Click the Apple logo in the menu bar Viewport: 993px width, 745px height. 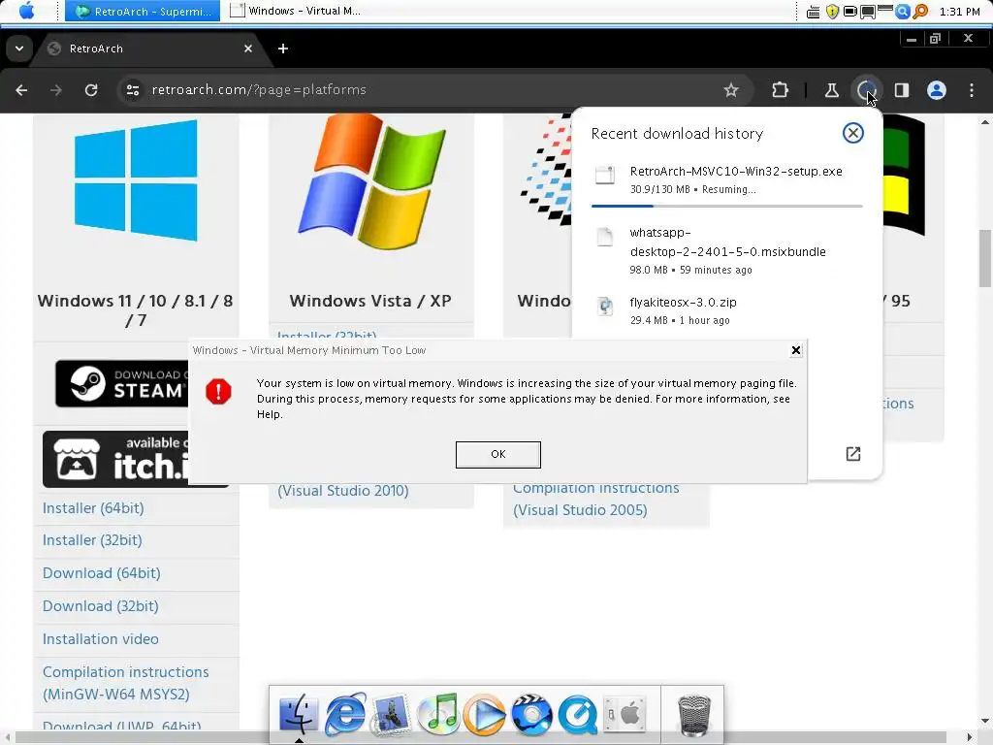[x=26, y=11]
